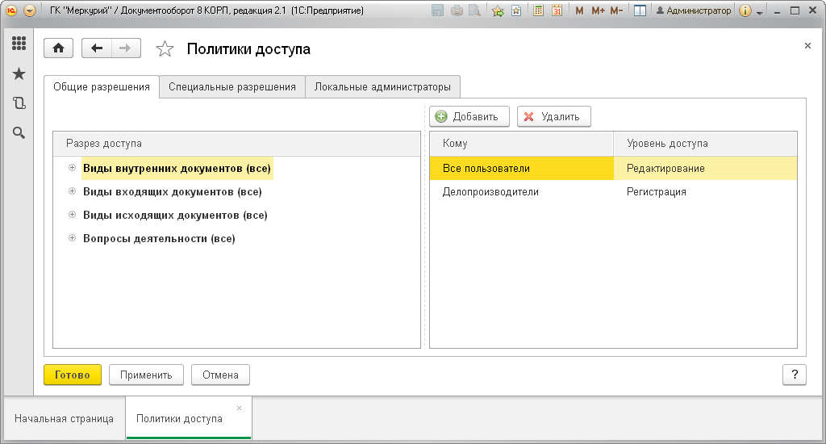Image resolution: width=826 pixels, height=444 pixels.
Task: Switch to Специальные разрешения tab
Action: pos(232,87)
